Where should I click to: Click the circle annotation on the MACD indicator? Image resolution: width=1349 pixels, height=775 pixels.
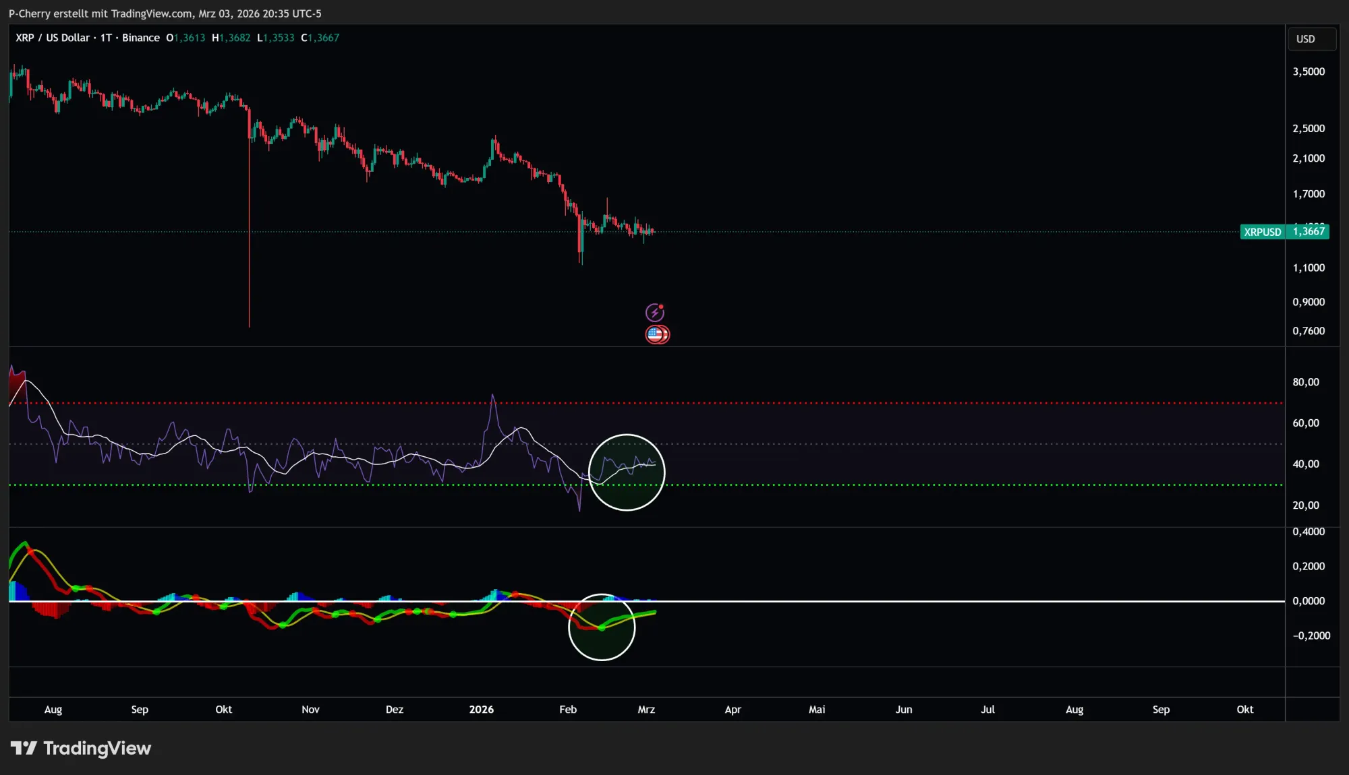point(602,627)
